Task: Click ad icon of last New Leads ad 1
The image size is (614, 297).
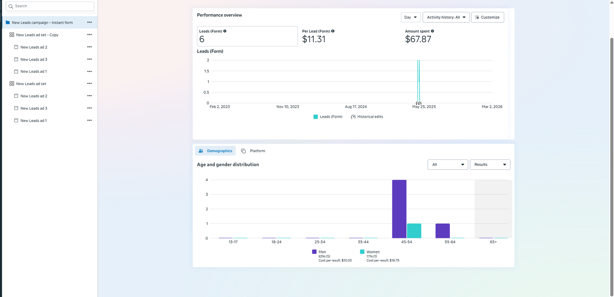Action: [16, 120]
